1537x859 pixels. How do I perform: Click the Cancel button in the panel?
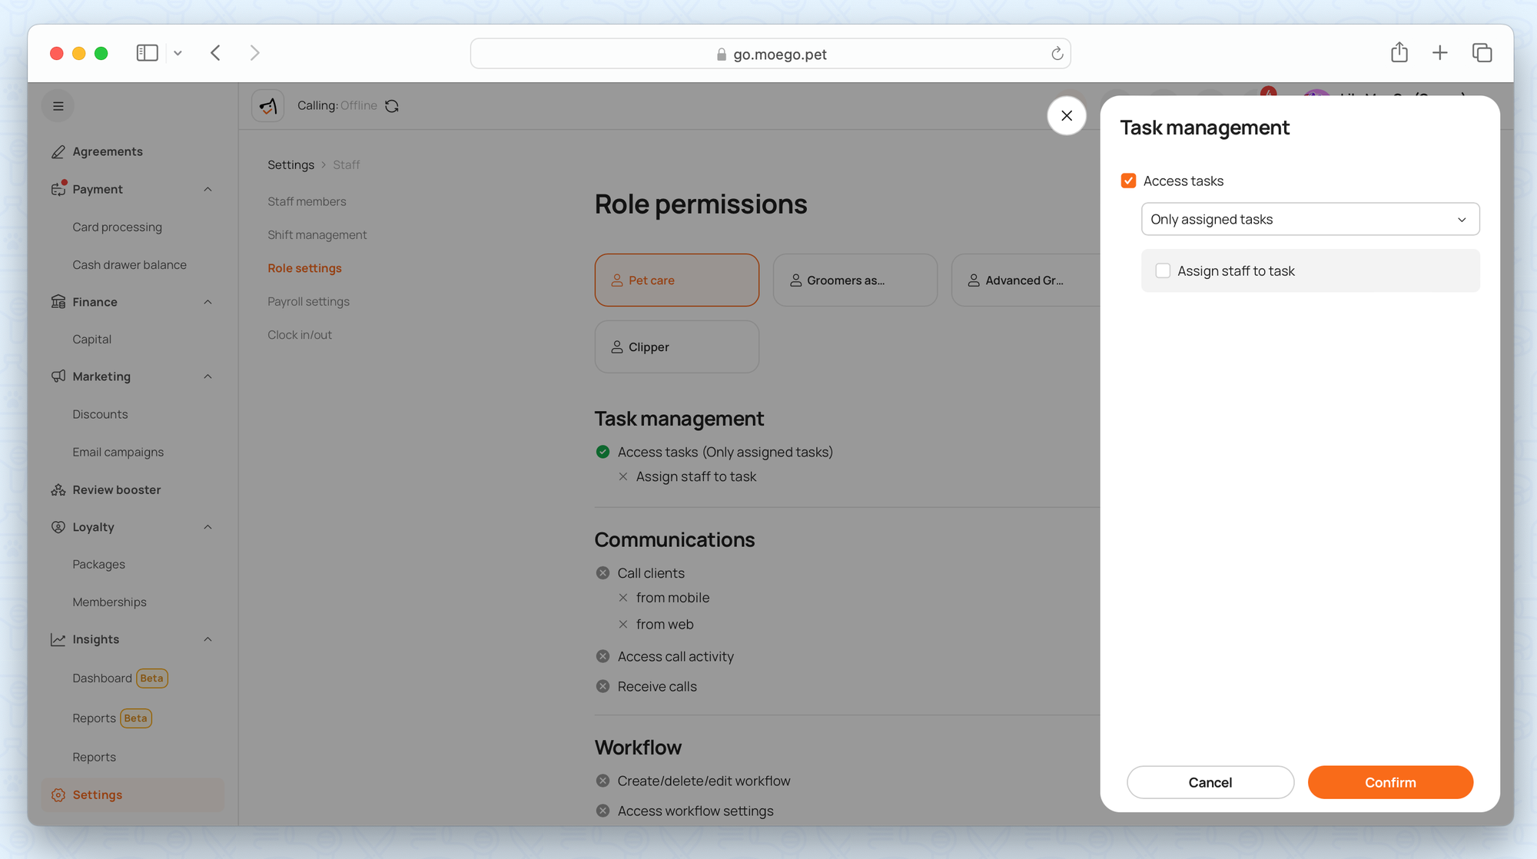coord(1210,782)
